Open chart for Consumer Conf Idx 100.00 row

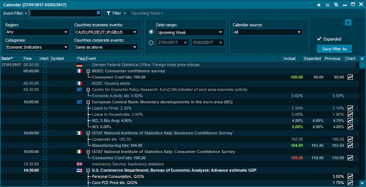pos(350,77)
